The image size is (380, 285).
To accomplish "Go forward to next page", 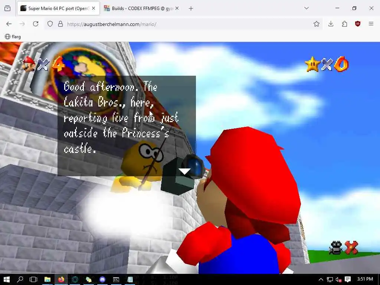I will tap(22, 24).
